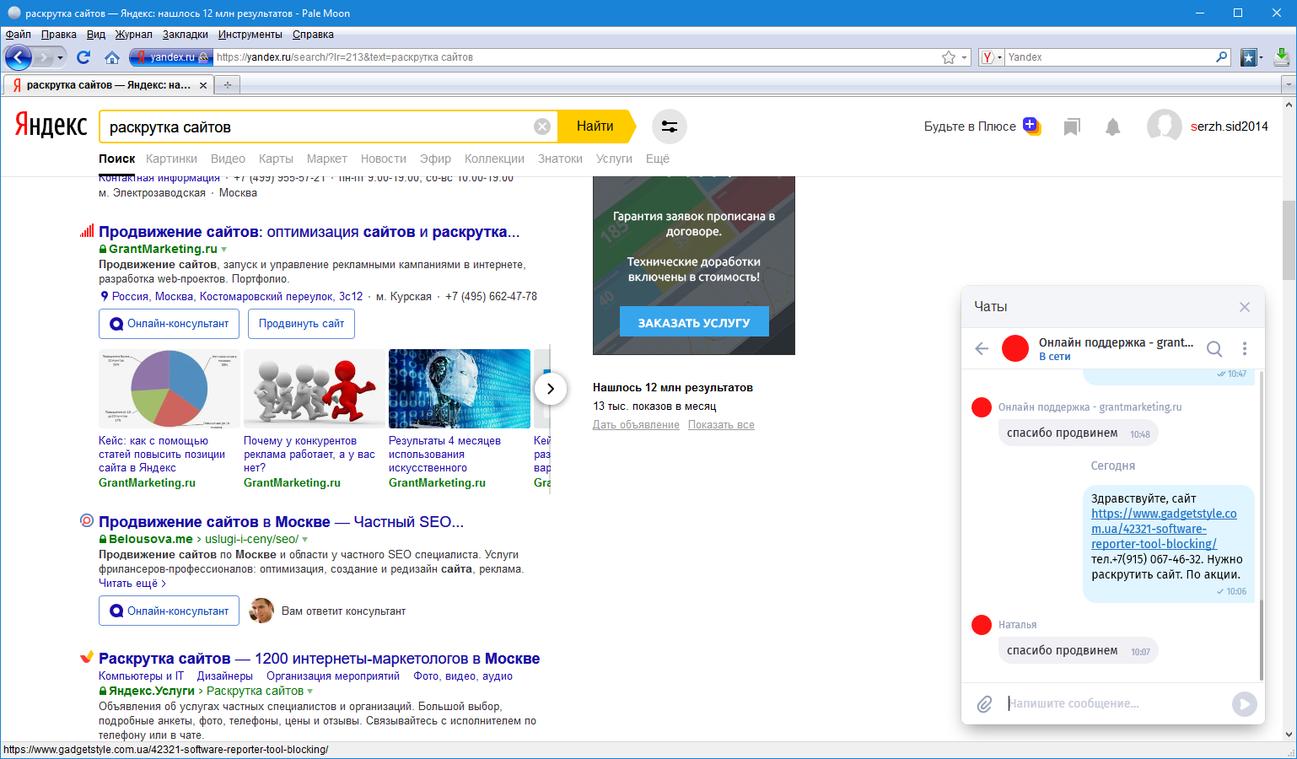Viewport: 1297px width, 759px height.
Task: Expand the Яндекс.Услуги result dropdown arrow
Action: (310, 692)
